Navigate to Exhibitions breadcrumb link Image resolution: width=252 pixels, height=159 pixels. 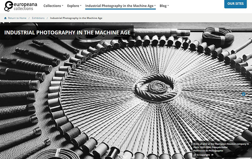(38, 18)
